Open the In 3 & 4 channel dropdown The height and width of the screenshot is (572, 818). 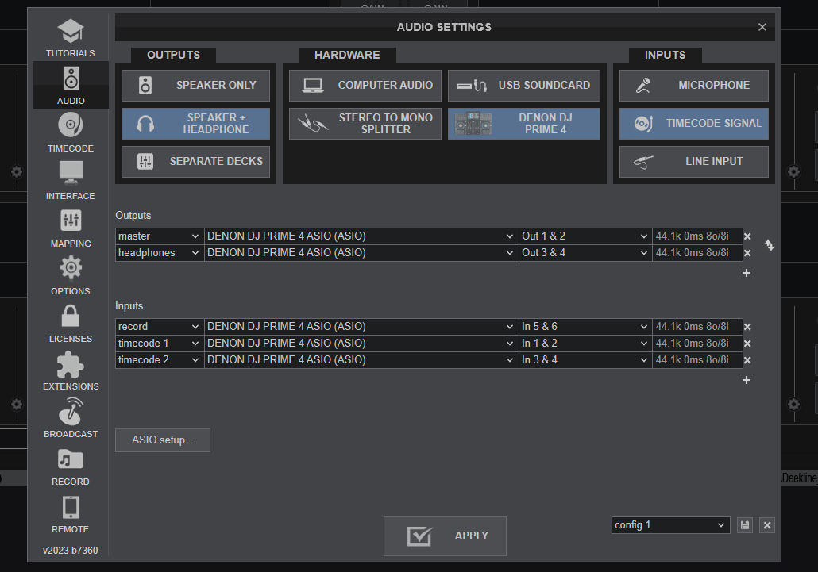tap(585, 360)
